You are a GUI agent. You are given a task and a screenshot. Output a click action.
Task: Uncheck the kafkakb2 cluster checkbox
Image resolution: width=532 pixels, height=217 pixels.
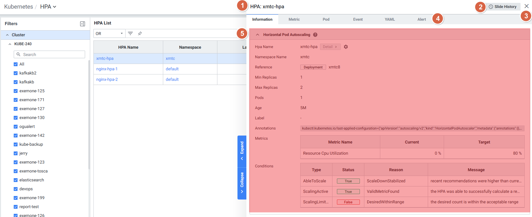[16, 73]
